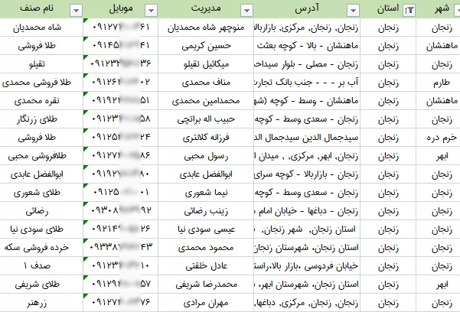Select cell طلای شعوری
This screenshot has width=460, height=312.
click(x=41, y=193)
